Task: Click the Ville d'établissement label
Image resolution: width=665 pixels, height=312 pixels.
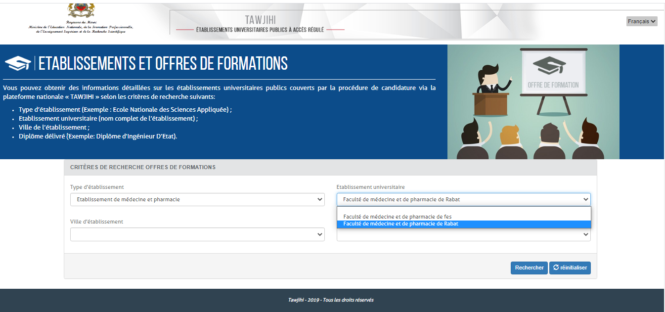Action: point(96,222)
